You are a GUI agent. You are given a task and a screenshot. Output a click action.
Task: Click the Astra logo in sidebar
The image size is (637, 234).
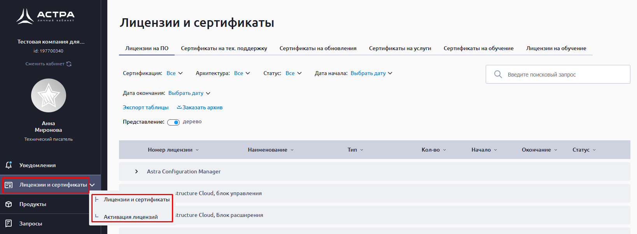45,16
